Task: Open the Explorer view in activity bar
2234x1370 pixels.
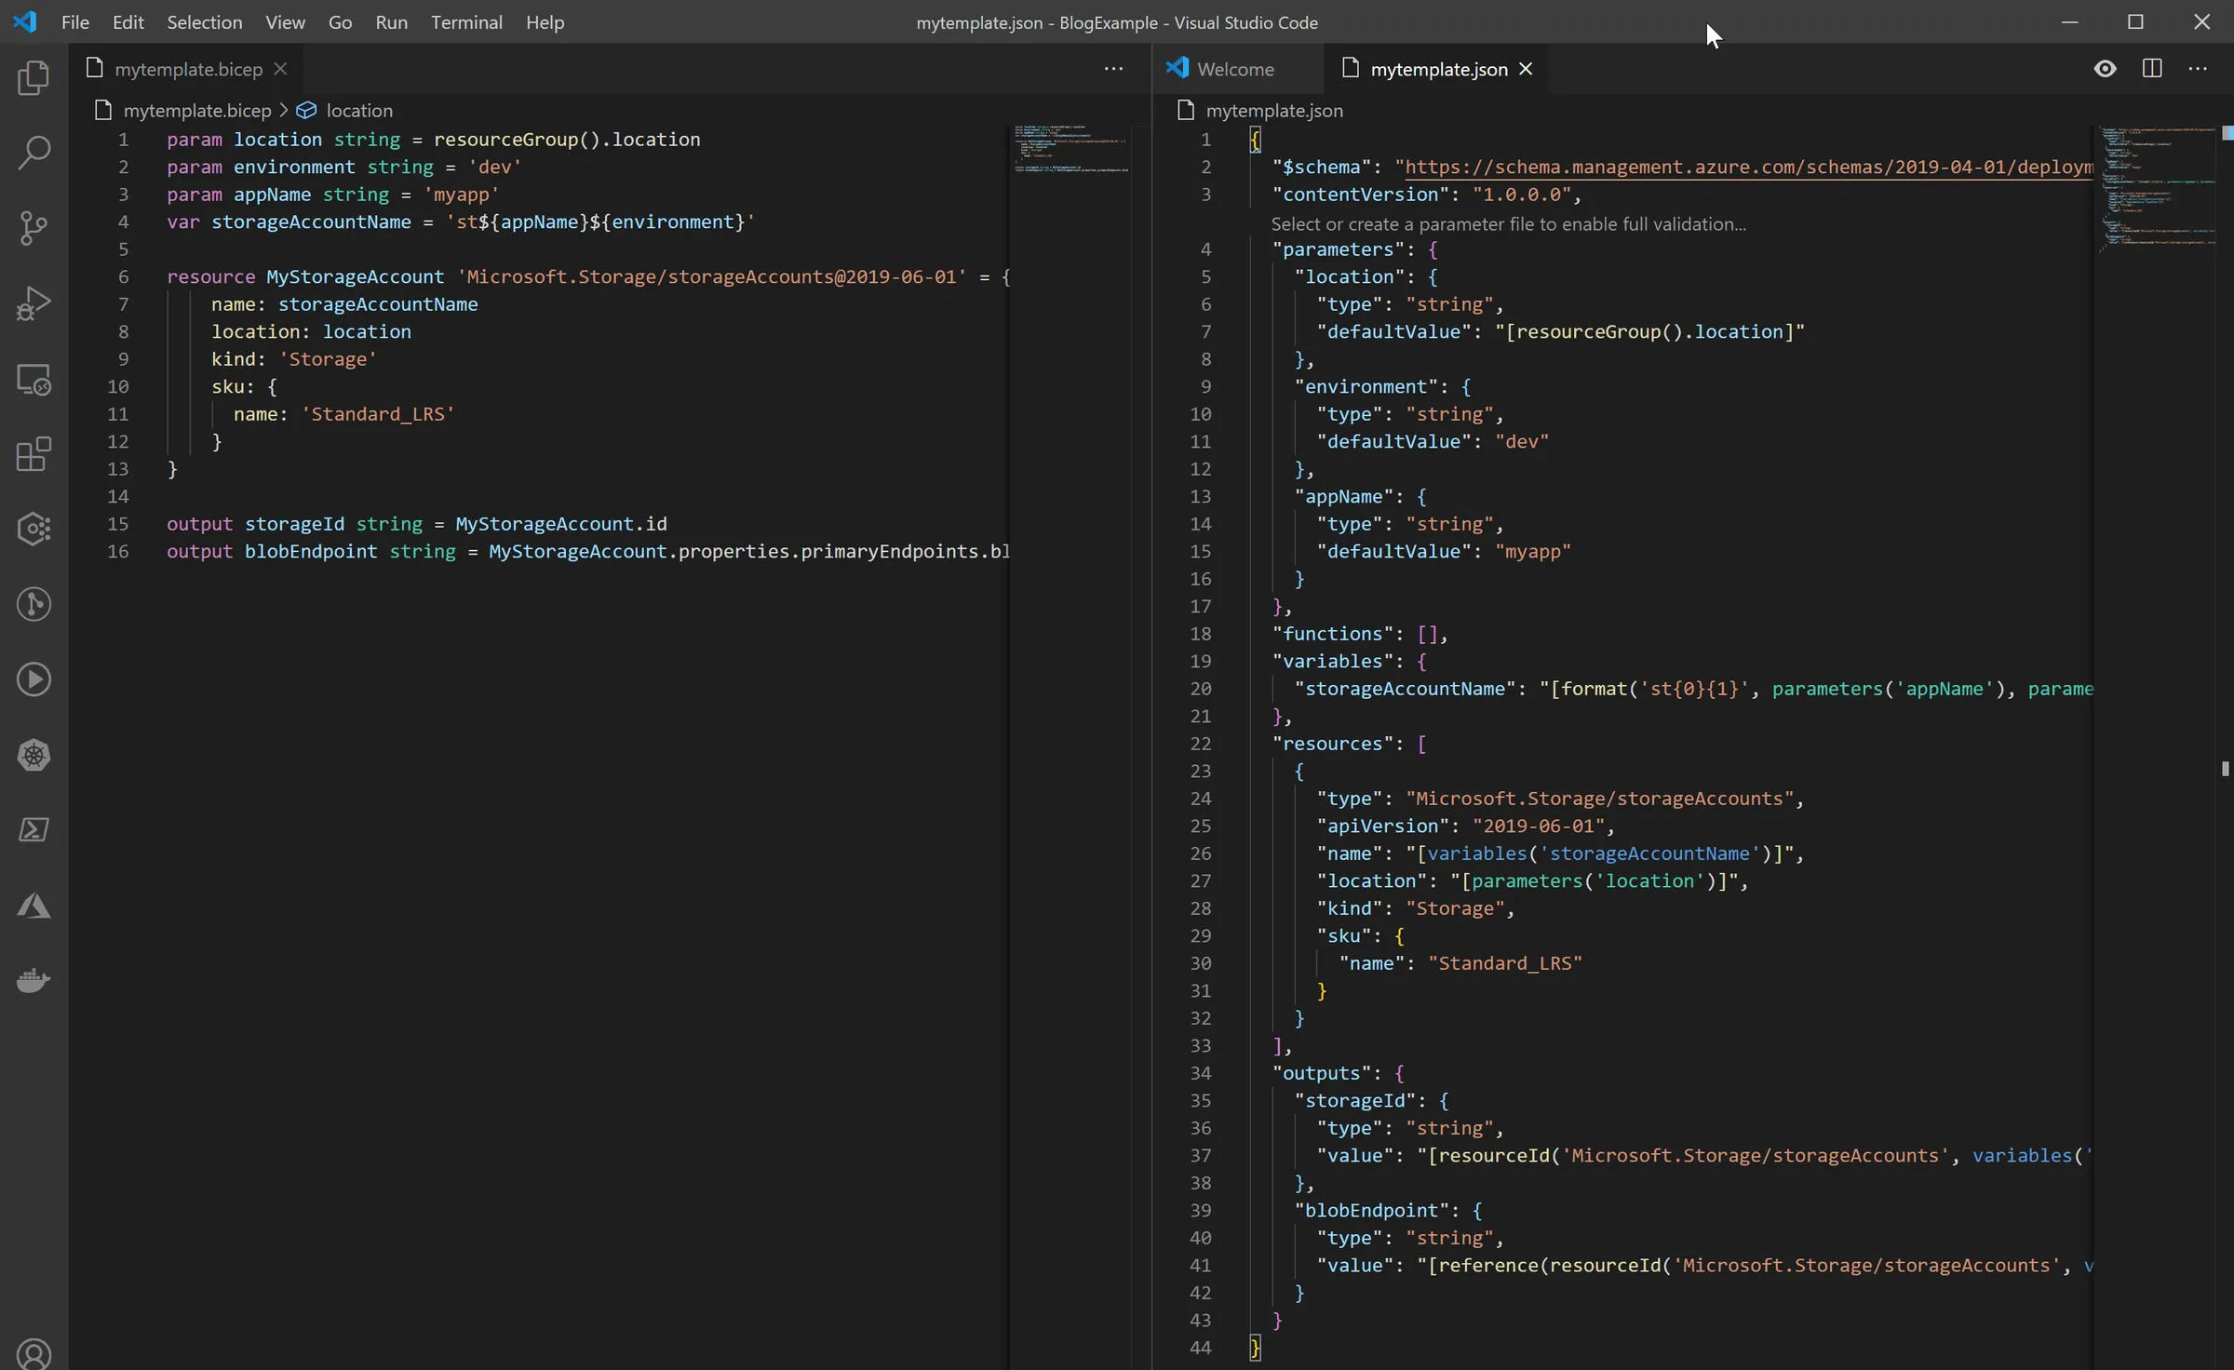Action: pyautogui.click(x=34, y=78)
